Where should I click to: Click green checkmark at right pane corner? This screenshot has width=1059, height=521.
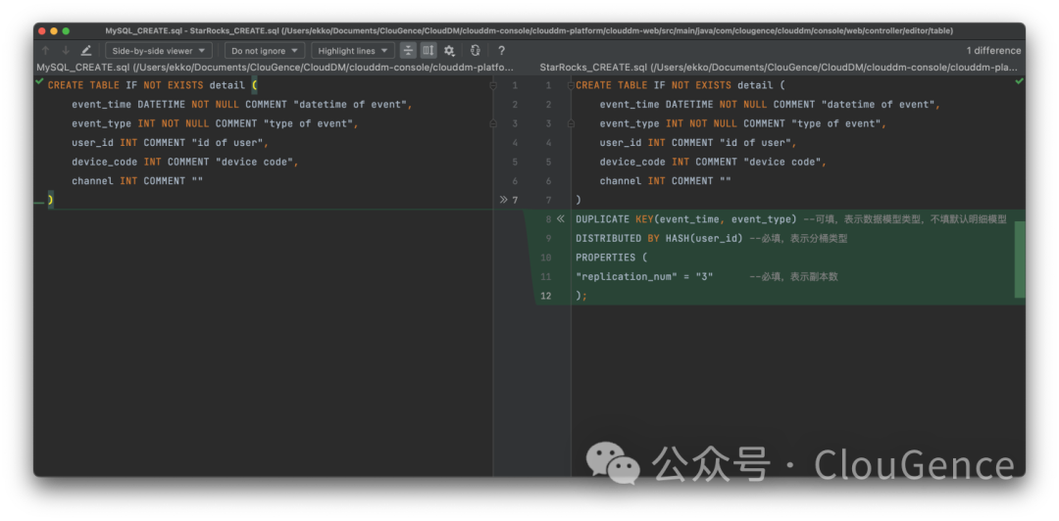tap(1019, 81)
